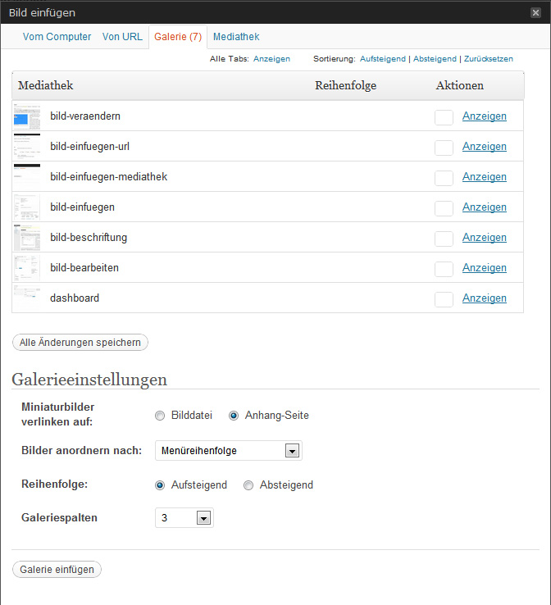The height and width of the screenshot is (605, 551).
Task: Click the bild-bearbeiten thumbnail
Action: 26,268
